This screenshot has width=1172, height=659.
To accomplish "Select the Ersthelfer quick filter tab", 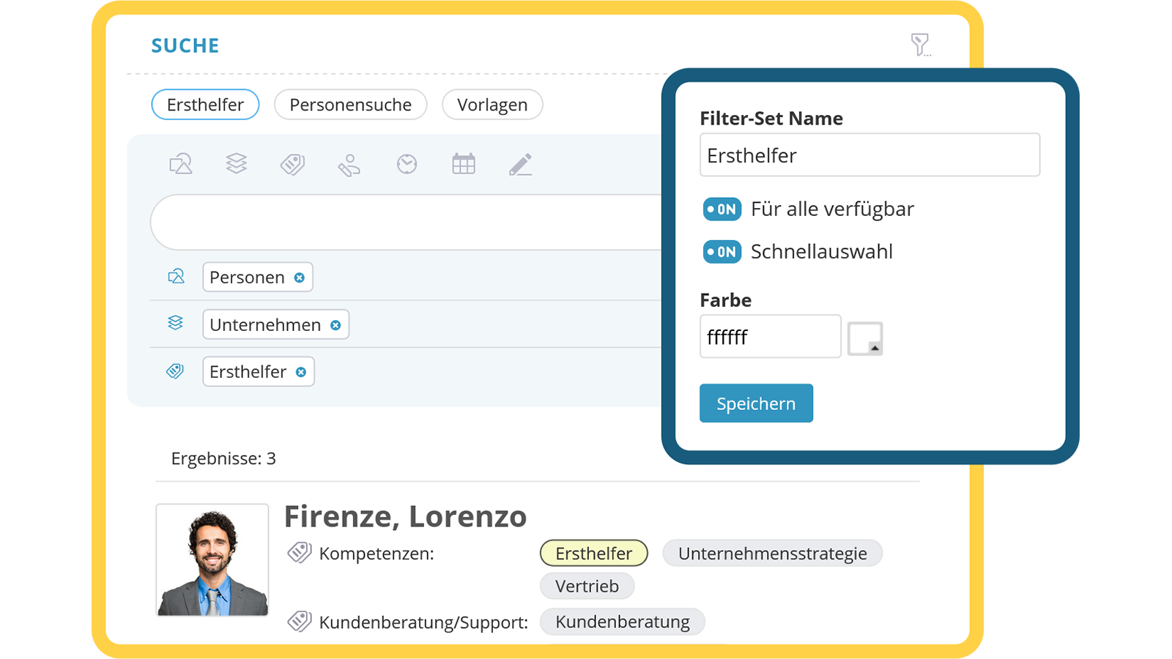I will 205,105.
